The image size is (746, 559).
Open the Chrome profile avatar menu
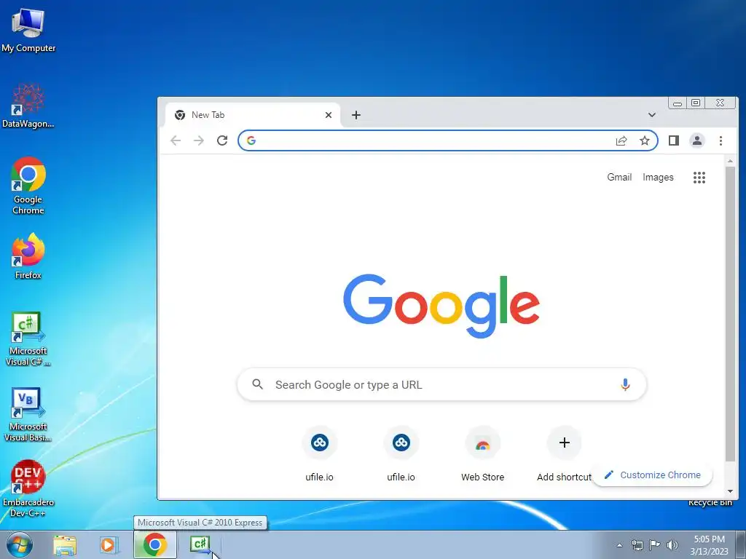pos(697,140)
